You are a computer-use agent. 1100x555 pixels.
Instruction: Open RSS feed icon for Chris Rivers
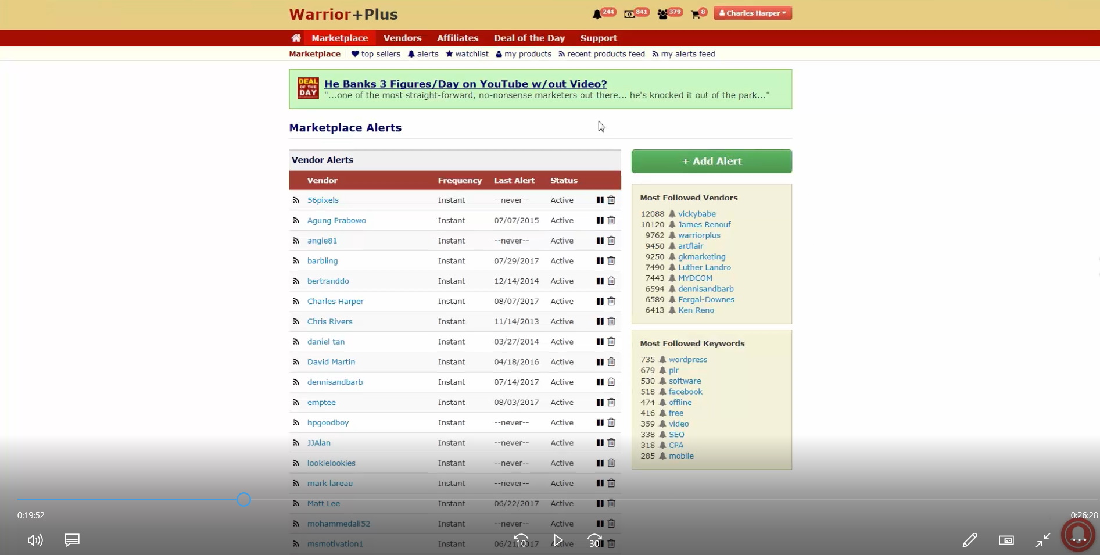click(x=296, y=321)
